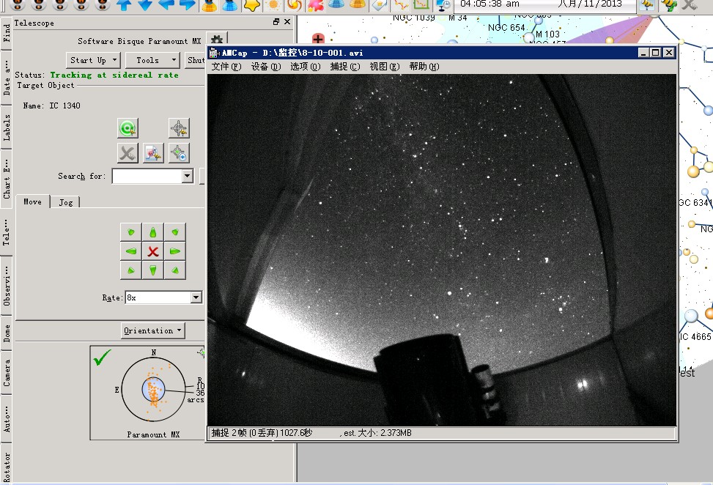Click the closed-loop slew document icon
The width and height of the screenshot is (713, 485).
click(153, 153)
